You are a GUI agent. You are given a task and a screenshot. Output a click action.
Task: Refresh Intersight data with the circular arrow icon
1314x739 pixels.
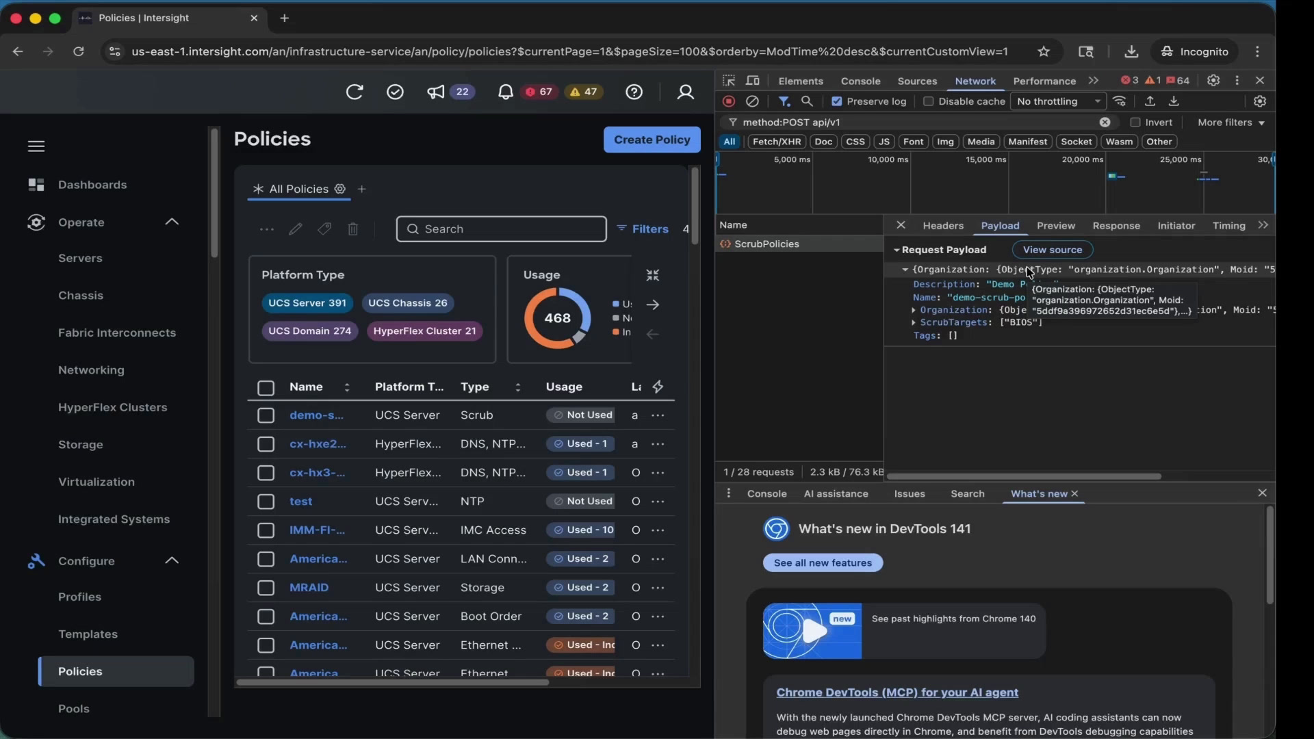[x=355, y=92]
